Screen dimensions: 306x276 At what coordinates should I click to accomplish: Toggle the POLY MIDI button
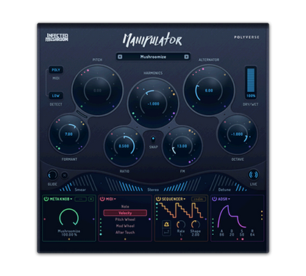click(x=56, y=70)
